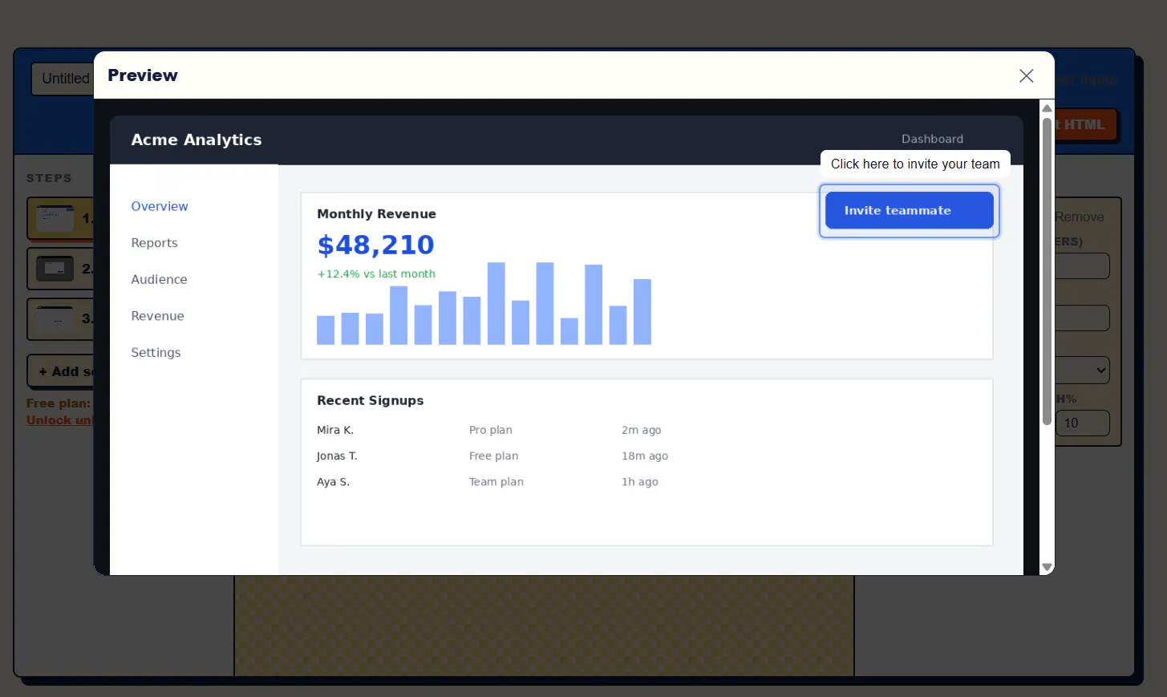Click the field showing 10
The width and height of the screenshot is (1167, 697).
1082,423
